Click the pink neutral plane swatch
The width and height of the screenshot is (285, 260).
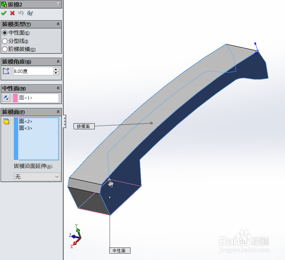tap(16, 98)
